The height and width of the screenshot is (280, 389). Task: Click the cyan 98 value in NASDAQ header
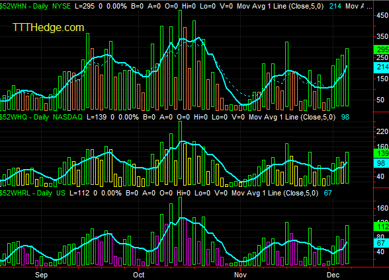click(x=345, y=117)
